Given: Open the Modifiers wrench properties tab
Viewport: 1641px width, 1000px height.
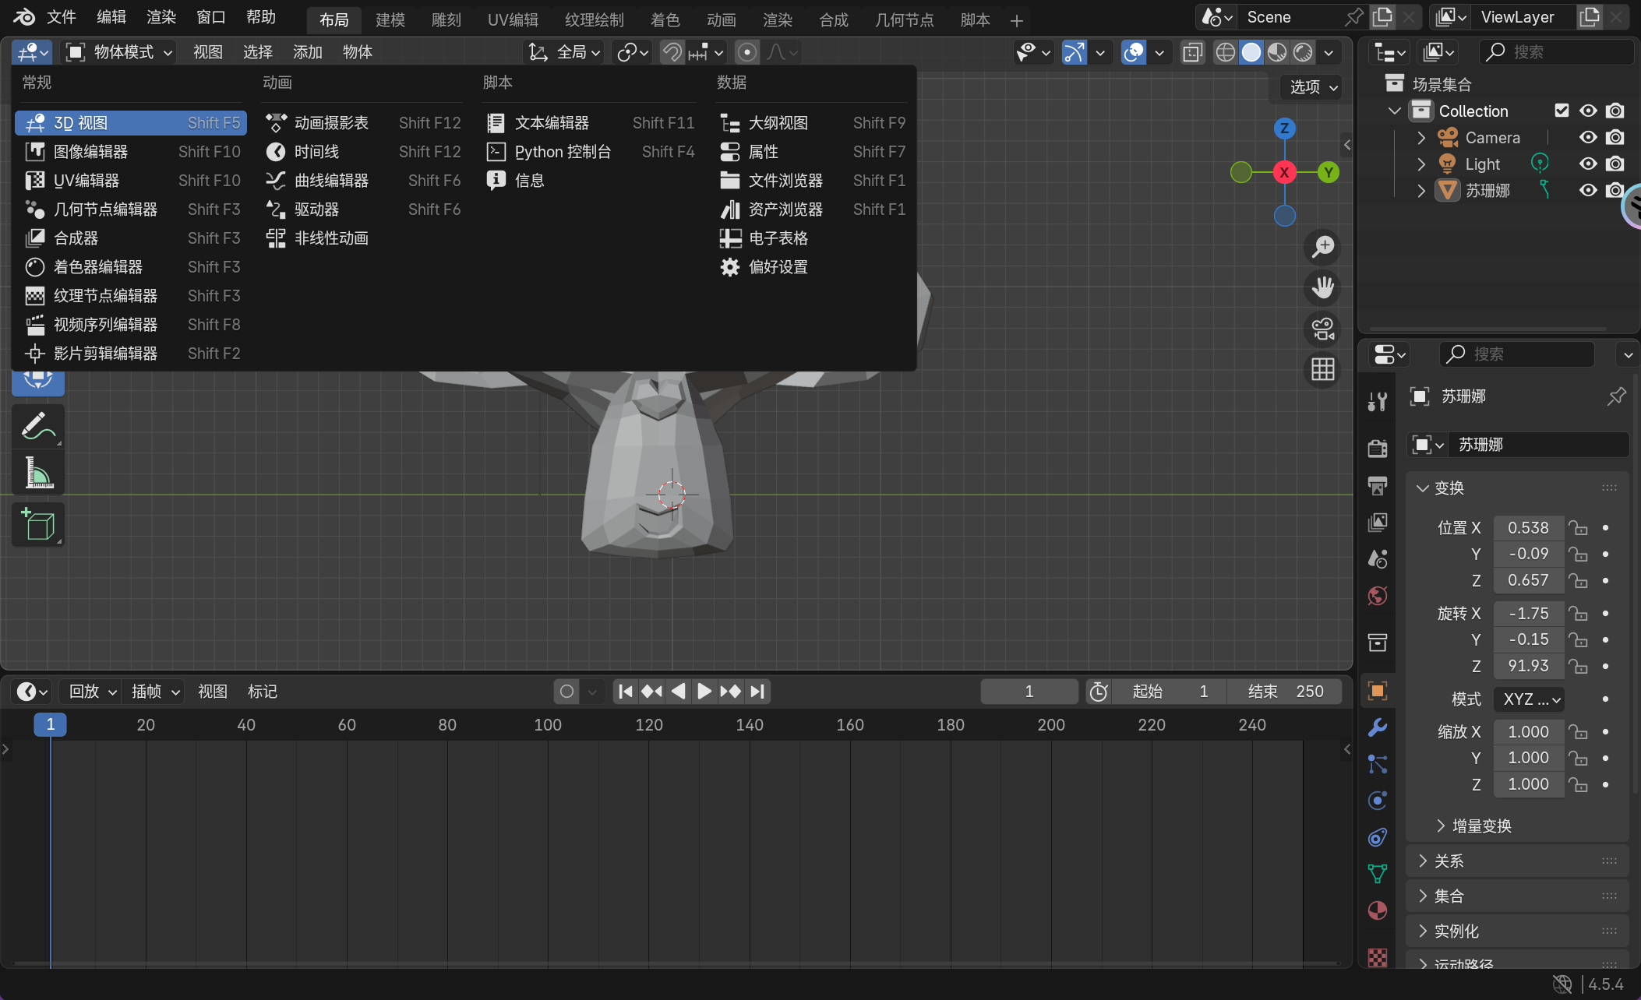Looking at the screenshot, I should click(x=1377, y=727).
